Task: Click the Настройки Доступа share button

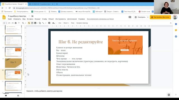Action: (160, 17)
